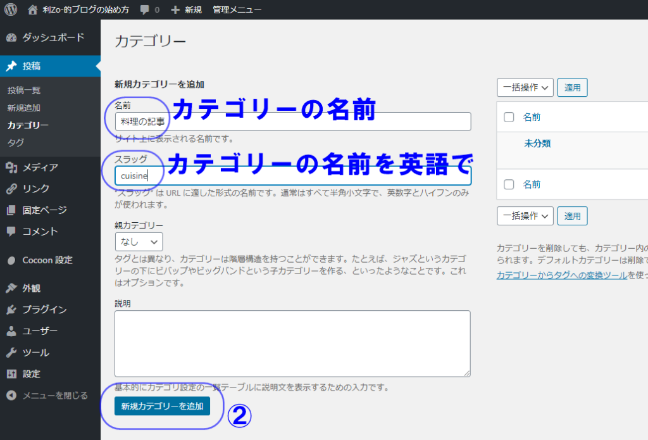Click into the 説明 text area
The height and width of the screenshot is (440, 648).
[x=292, y=343]
